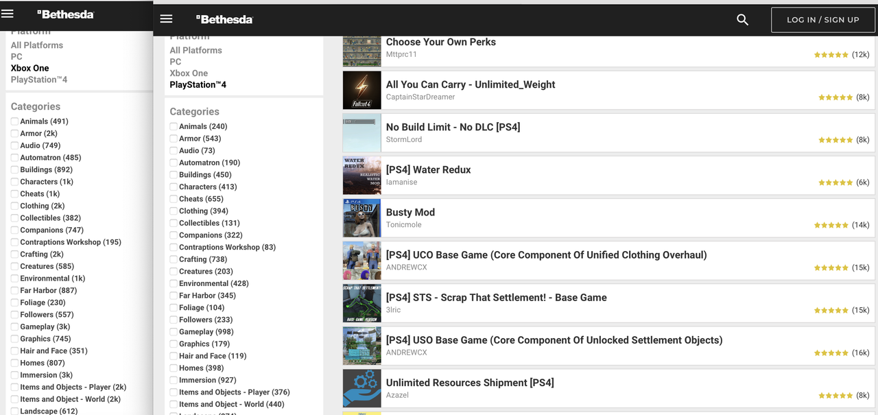
Task: Click Categories heading in the left window
Action: (x=36, y=106)
